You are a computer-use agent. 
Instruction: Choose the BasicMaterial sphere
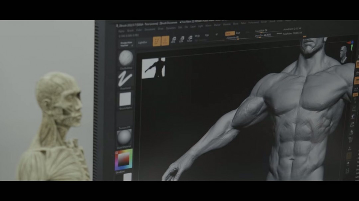click(x=124, y=136)
